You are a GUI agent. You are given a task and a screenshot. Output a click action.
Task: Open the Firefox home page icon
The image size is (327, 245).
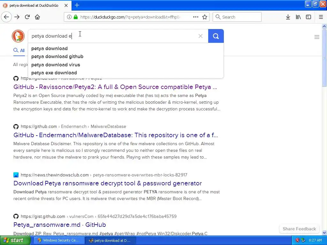[x=37, y=17]
